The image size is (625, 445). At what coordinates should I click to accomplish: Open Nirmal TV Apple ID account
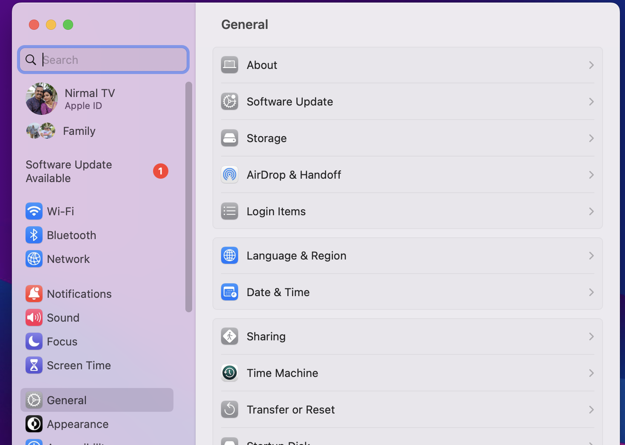click(x=90, y=99)
